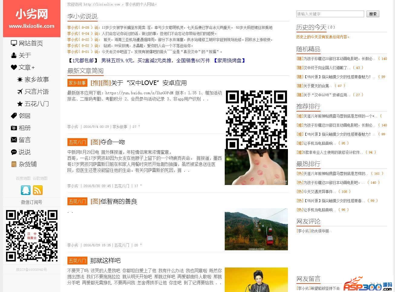Click the 随机精品 sidebar heading
Image resolution: width=395 pixels, height=292 pixels.
click(308, 49)
